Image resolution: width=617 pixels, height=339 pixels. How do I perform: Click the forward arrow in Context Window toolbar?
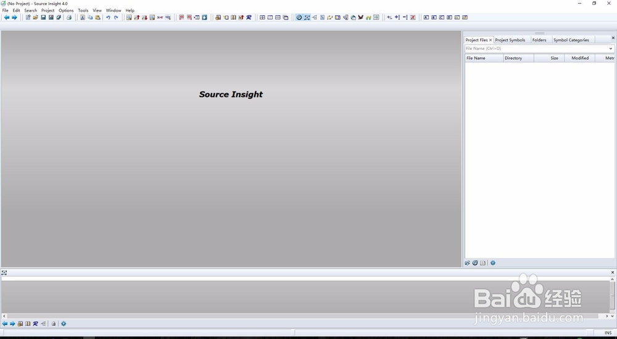pos(12,324)
